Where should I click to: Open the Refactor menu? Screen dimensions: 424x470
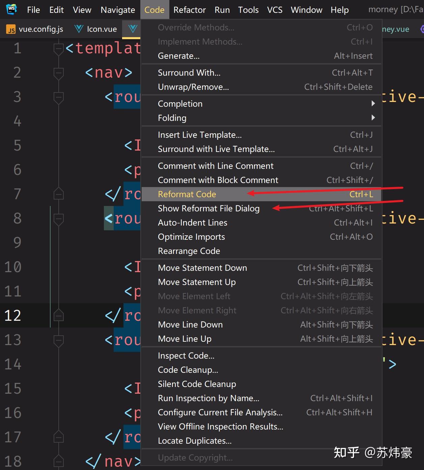tap(190, 10)
